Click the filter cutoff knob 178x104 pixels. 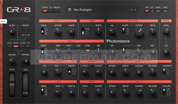139,31
